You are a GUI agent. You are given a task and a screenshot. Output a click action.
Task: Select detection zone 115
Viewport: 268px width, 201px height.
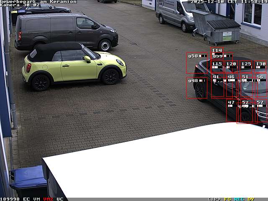pos(217,66)
